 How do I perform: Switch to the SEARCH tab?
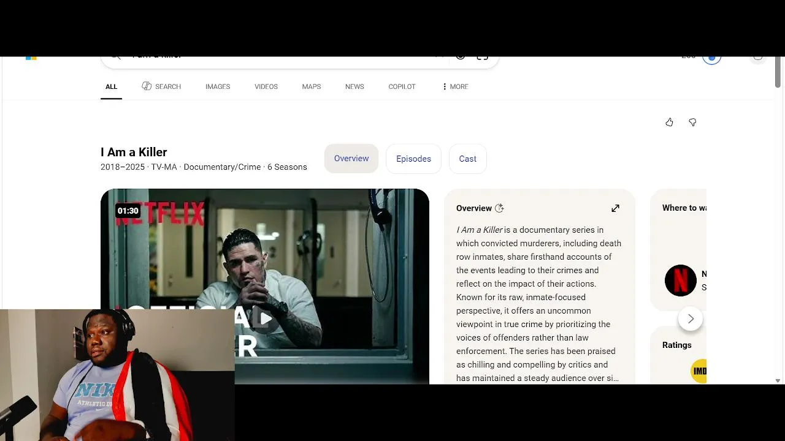(x=161, y=86)
